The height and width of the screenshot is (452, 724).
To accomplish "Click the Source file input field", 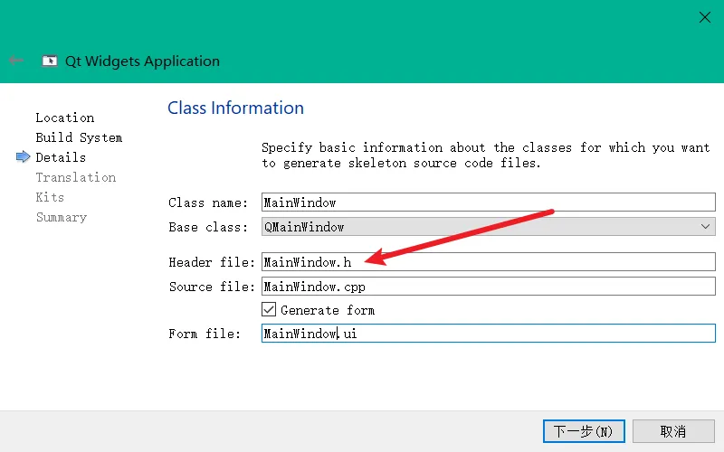I will [488, 286].
